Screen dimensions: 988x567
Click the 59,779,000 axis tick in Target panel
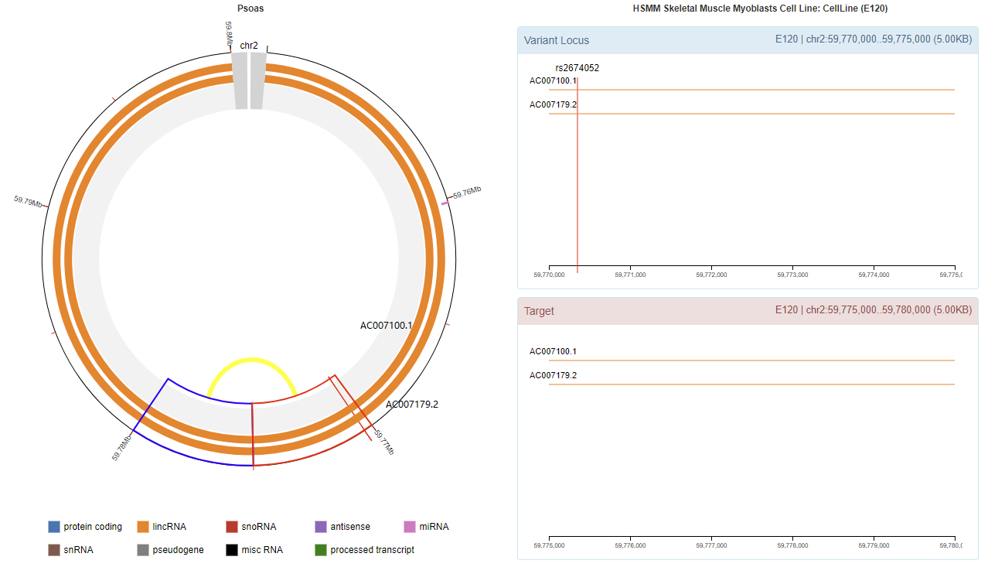[x=874, y=545]
